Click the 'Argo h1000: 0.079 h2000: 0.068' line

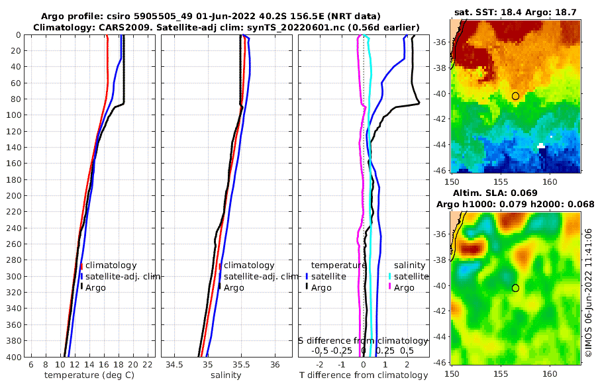coord(515,205)
